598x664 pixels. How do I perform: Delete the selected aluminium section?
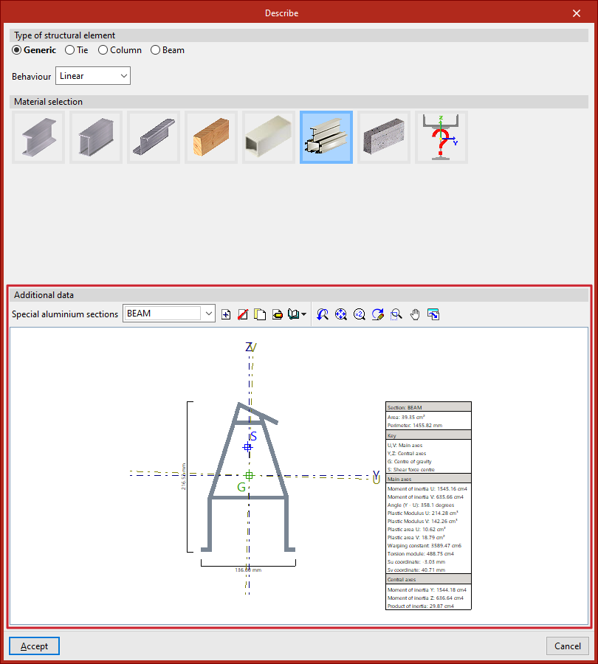[x=243, y=314]
